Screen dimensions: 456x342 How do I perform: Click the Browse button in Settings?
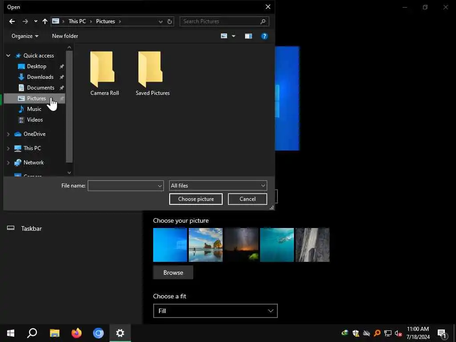(173, 273)
